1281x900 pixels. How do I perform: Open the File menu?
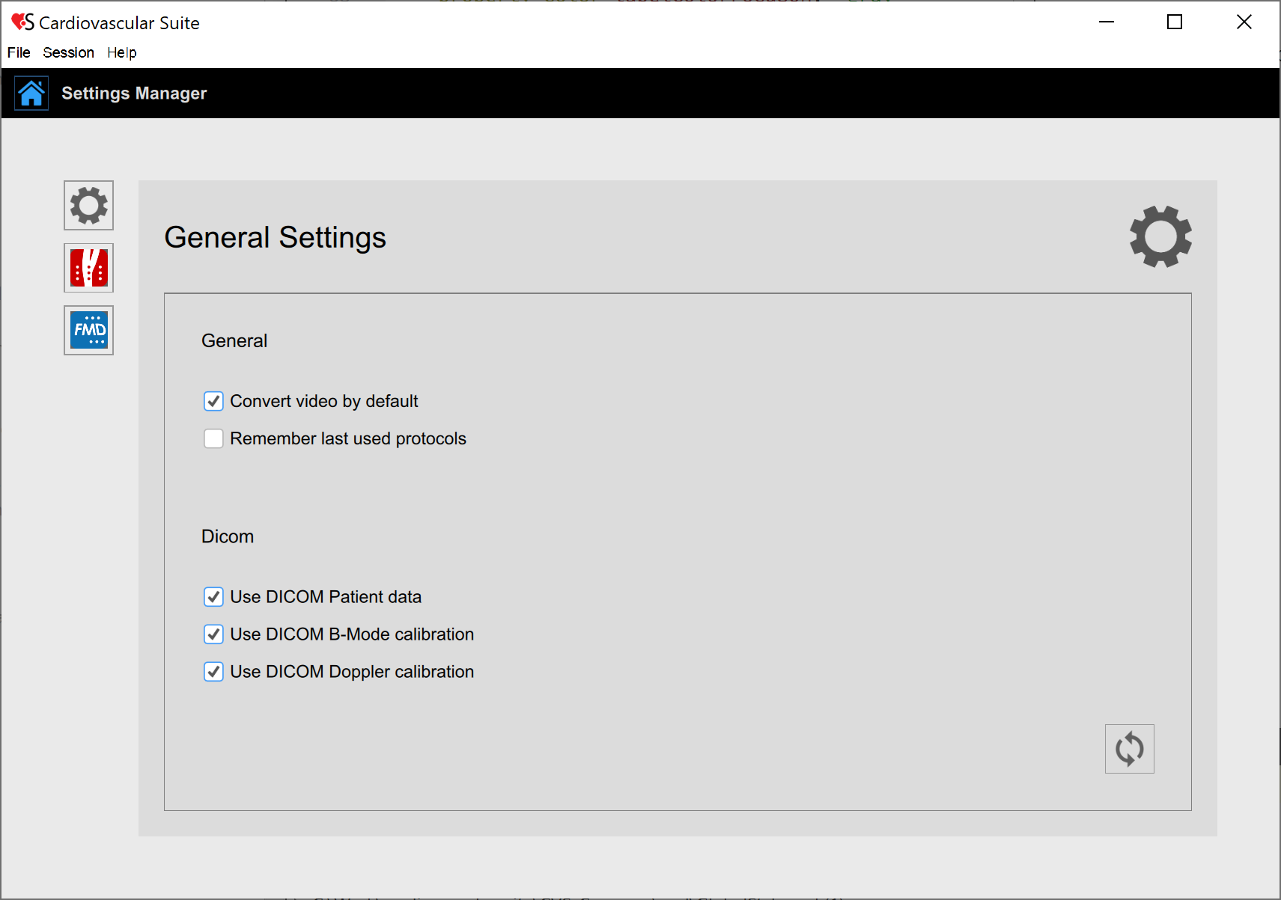(19, 52)
